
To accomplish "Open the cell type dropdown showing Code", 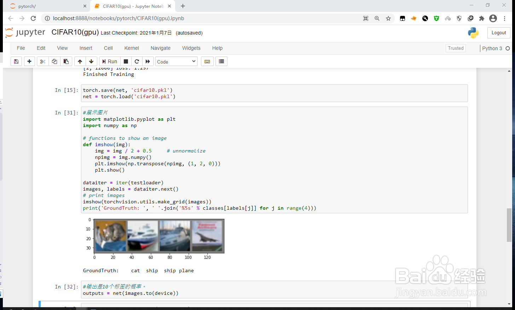I will 177,61.
